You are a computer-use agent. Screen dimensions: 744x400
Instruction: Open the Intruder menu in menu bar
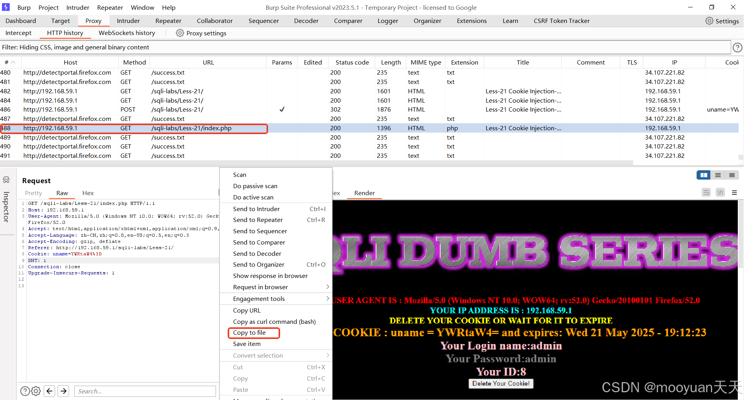(78, 7)
